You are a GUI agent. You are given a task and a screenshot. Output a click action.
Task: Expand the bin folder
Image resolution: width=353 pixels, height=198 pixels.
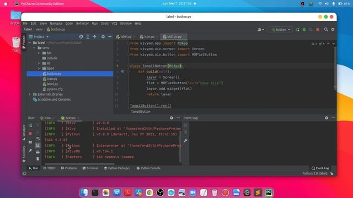(39, 53)
